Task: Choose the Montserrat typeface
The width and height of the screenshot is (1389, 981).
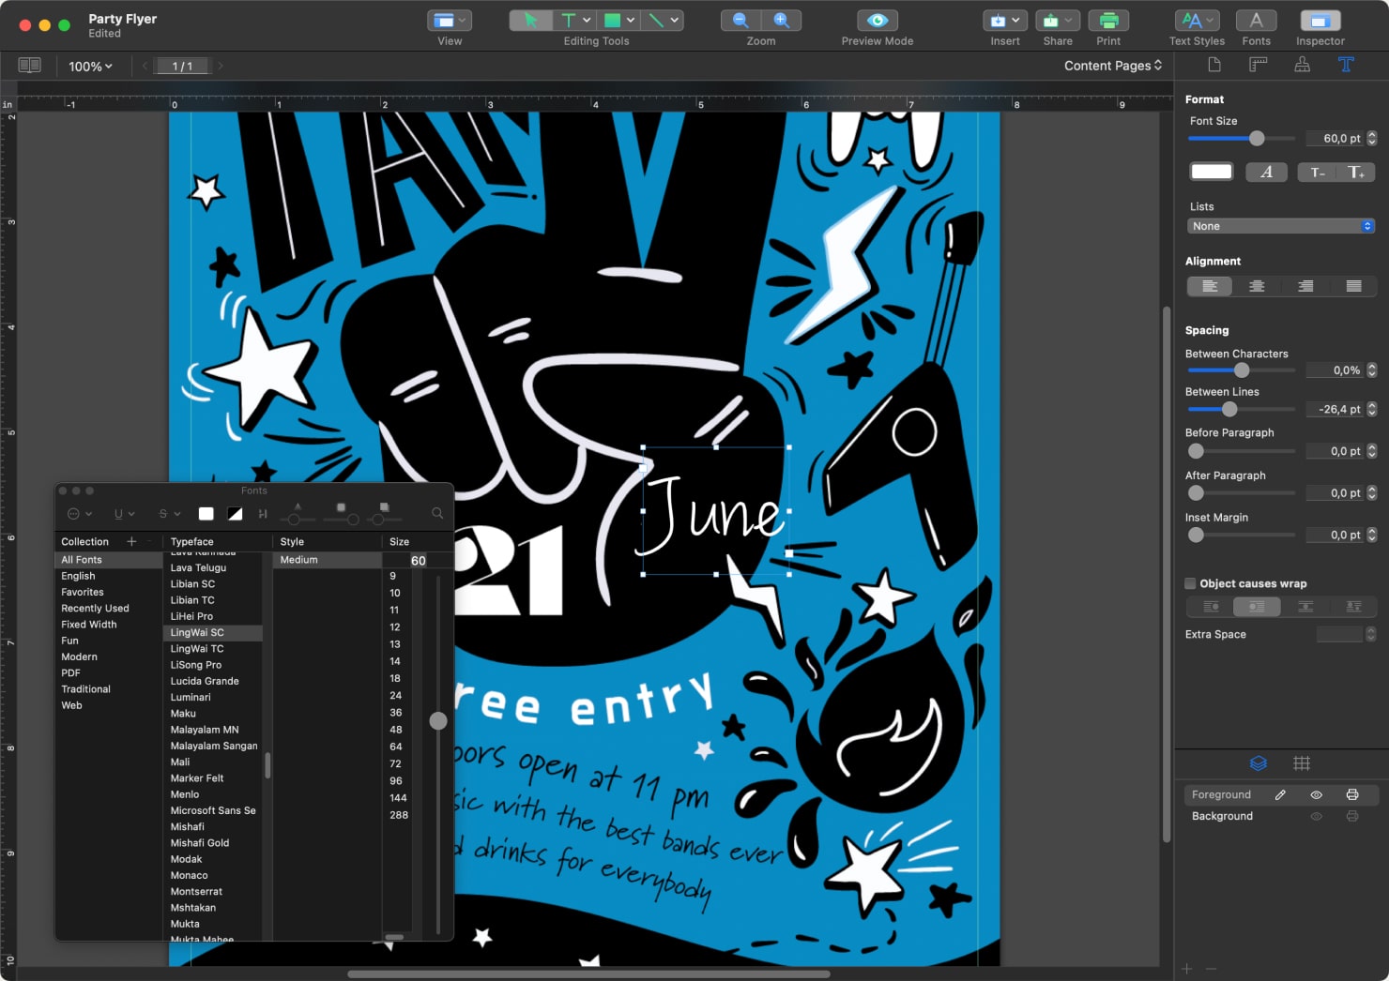Action: tap(213, 891)
